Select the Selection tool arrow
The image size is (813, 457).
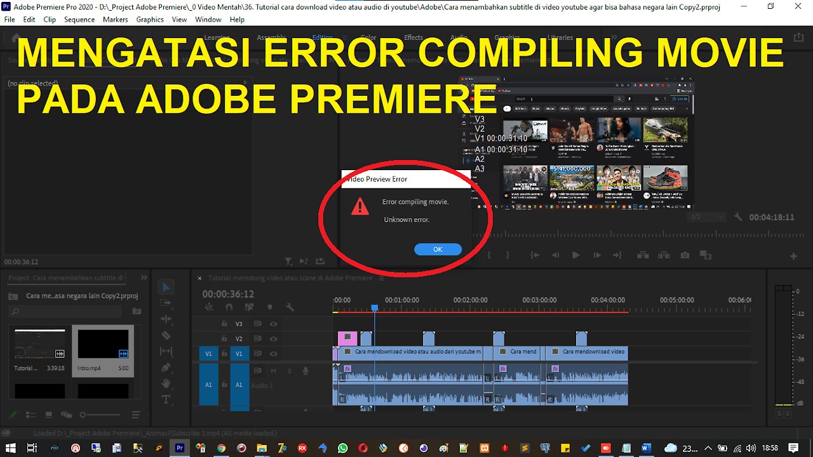166,287
